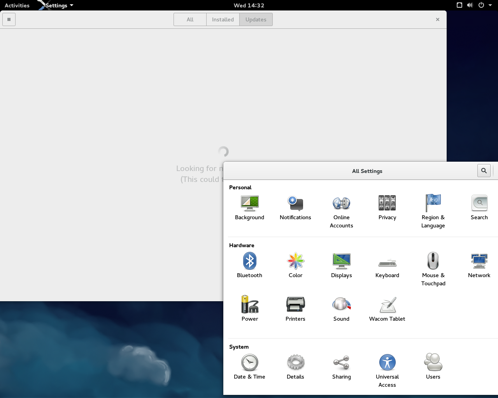
Task: Open the clock calendar showing Wed 14:32
Action: [249, 5]
